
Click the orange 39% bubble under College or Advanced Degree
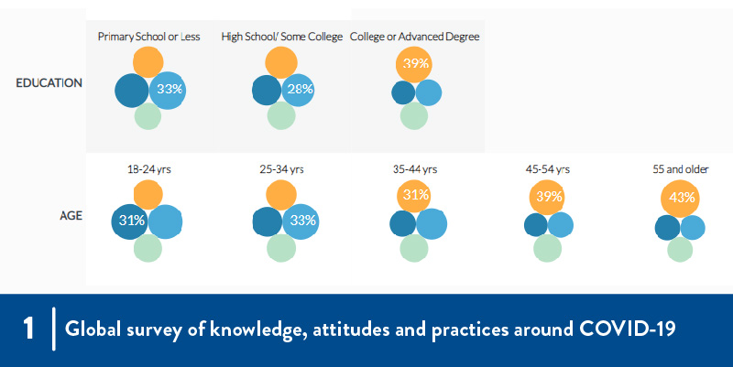(x=415, y=64)
